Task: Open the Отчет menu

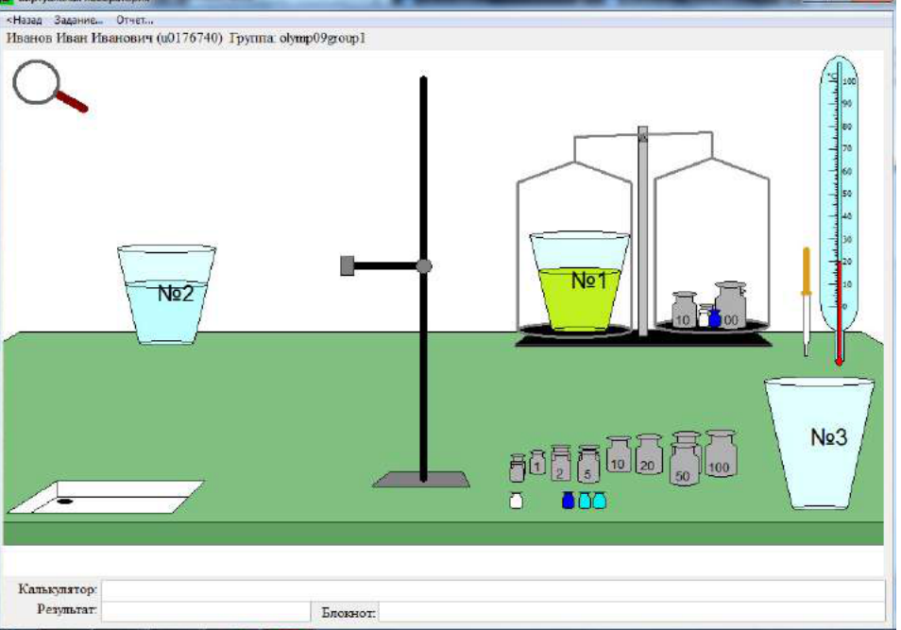Action: (135, 20)
